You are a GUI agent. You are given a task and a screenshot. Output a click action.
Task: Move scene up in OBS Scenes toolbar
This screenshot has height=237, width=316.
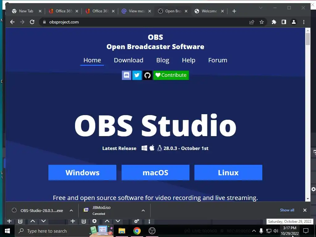pos(33,221)
